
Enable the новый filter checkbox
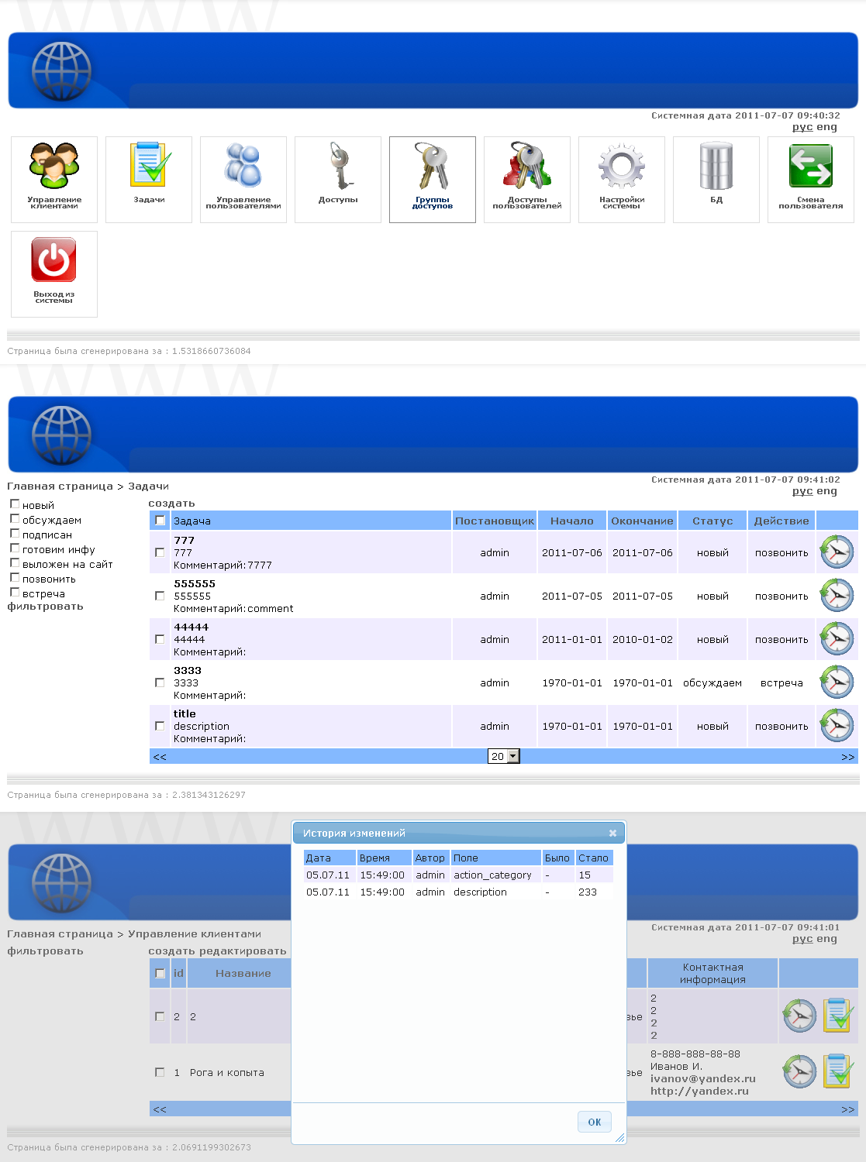pos(15,504)
